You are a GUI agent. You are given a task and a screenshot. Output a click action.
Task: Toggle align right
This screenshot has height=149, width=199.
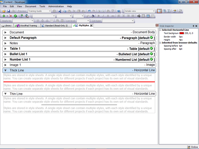[128, 16]
